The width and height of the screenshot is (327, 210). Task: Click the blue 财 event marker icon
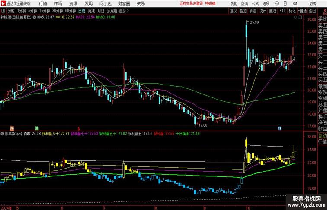[x=279, y=129]
